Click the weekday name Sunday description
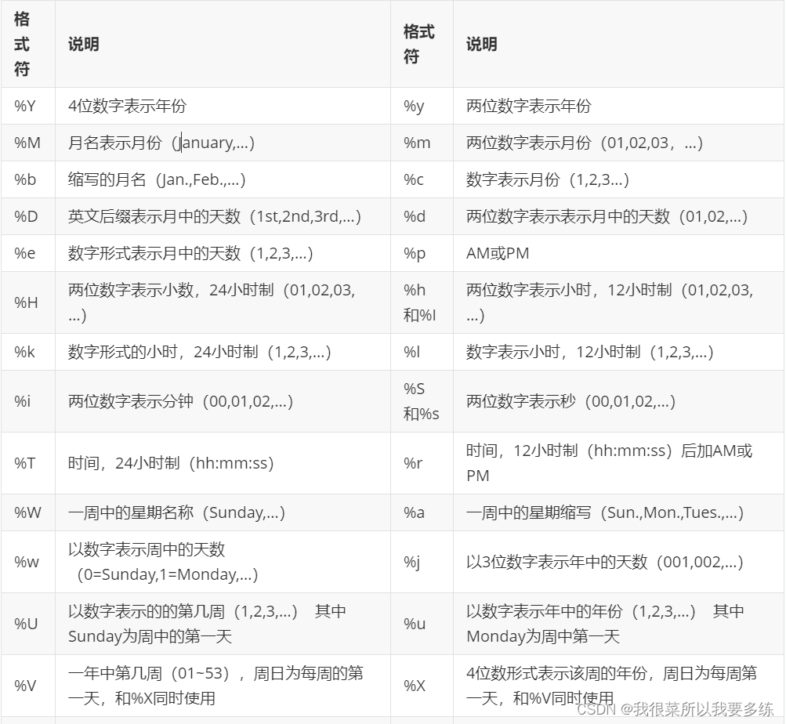This screenshot has height=724, width=786. (x=176, y=512)
